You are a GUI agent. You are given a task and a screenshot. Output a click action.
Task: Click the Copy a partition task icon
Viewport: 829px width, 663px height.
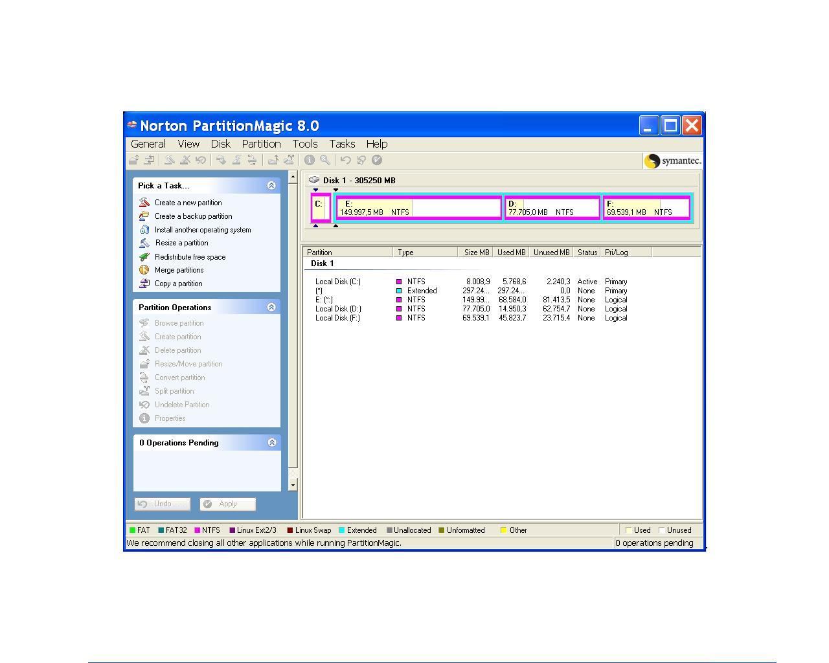[144, 284]
